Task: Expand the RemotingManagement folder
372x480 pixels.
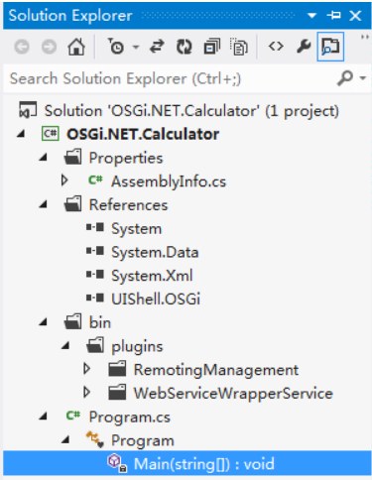Action: pos(87,369)
